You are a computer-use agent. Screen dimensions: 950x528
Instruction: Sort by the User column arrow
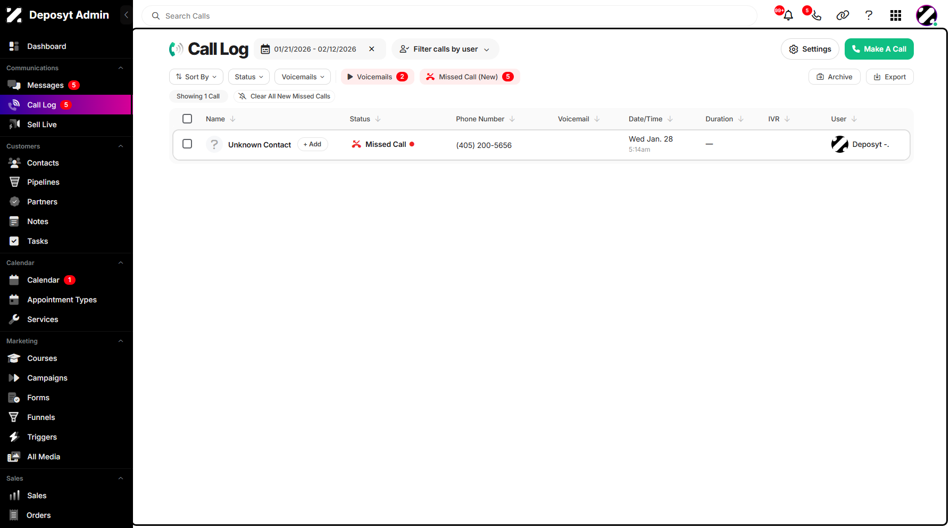(854, 119)
